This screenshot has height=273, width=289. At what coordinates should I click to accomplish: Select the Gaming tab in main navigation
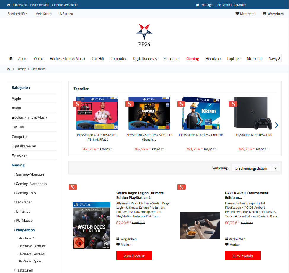192,58
